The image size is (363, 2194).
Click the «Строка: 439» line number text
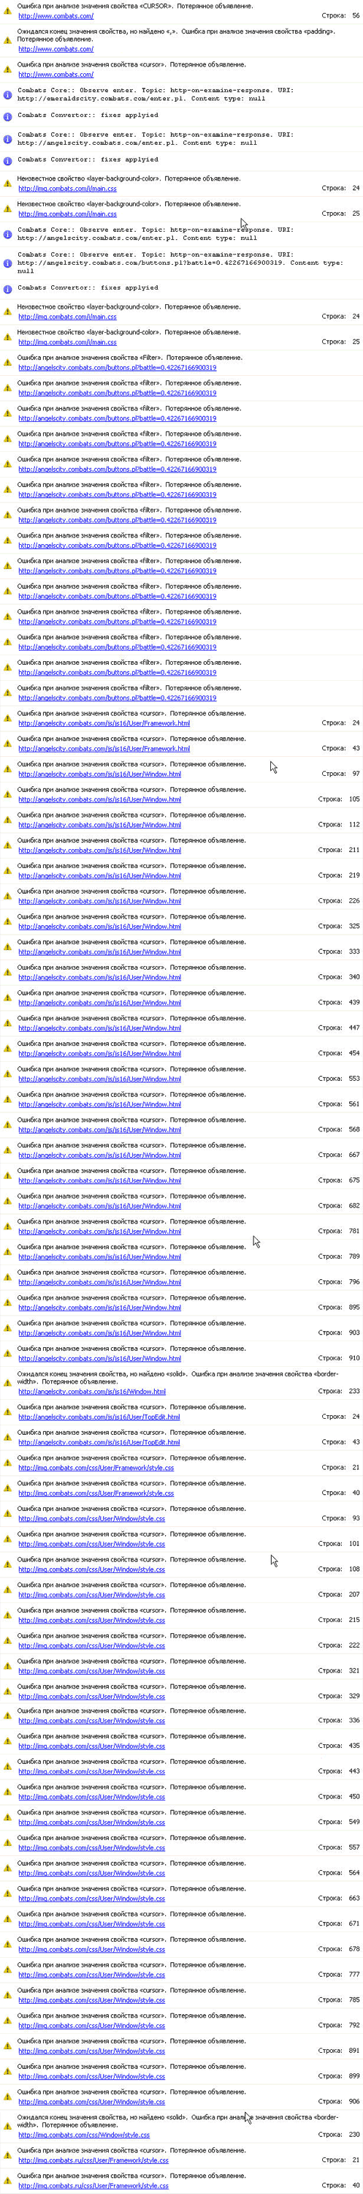tap(339, 1003)
